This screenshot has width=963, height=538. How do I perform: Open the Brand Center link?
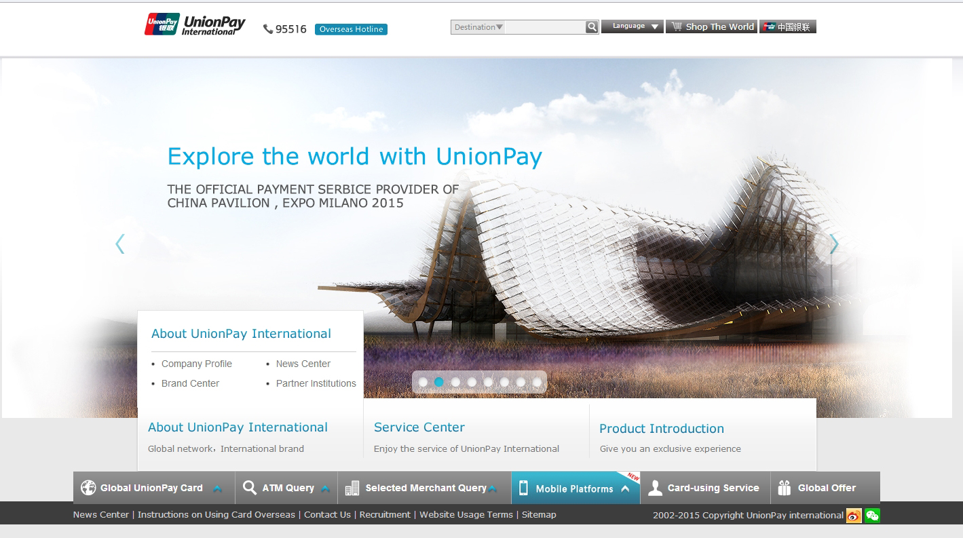point(190,383)
